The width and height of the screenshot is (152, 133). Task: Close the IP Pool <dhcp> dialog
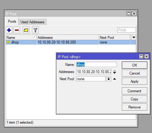[x=147, y=57]
